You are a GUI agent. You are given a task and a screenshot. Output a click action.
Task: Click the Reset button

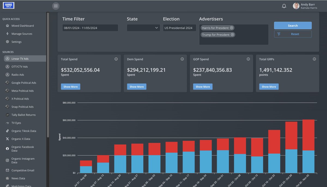[293, 34]
